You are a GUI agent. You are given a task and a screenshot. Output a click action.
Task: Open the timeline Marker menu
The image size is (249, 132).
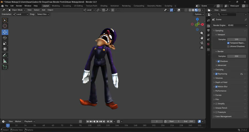[x=18, y=122]
